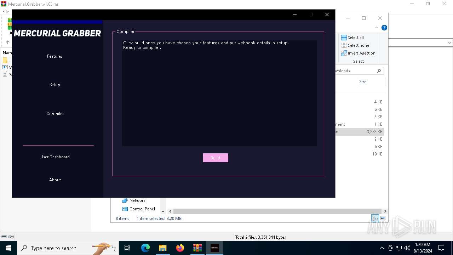This screenshot has width=453, height=255.
Task: Click the up-one-level arrow in WinRAR
Action: click(x=7, y=42)
